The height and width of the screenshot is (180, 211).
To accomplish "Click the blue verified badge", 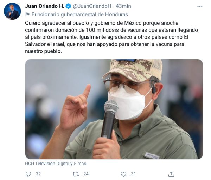I will [x=69, y=6].
